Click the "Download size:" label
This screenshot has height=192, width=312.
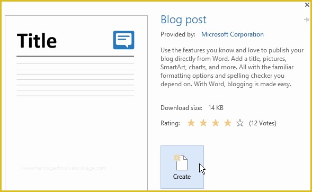(181, 108)
